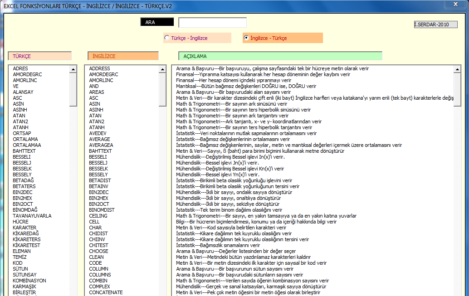Select CHOOSE in the İngilizce list
This screenshot has width=469, height=296.
coord(99,251)
